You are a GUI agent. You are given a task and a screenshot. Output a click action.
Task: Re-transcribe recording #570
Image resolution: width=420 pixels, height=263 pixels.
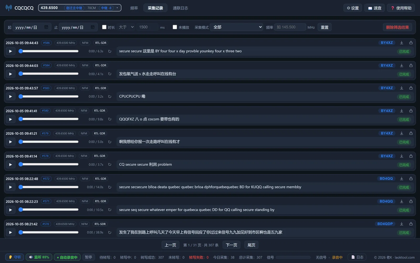pyautogui.click(x=110, y=232)
